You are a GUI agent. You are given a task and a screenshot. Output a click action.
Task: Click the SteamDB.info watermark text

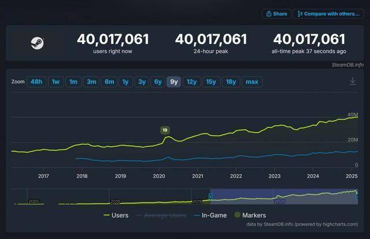(x=347, y=65)
